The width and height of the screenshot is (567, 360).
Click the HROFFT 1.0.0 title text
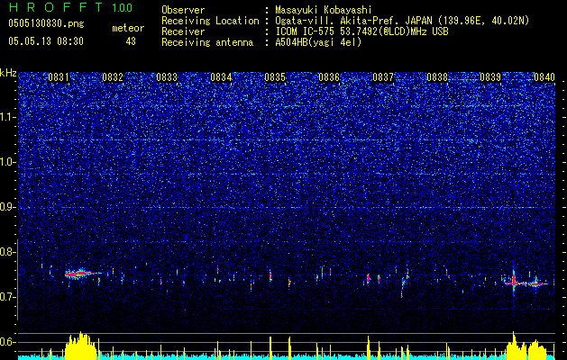71,7
